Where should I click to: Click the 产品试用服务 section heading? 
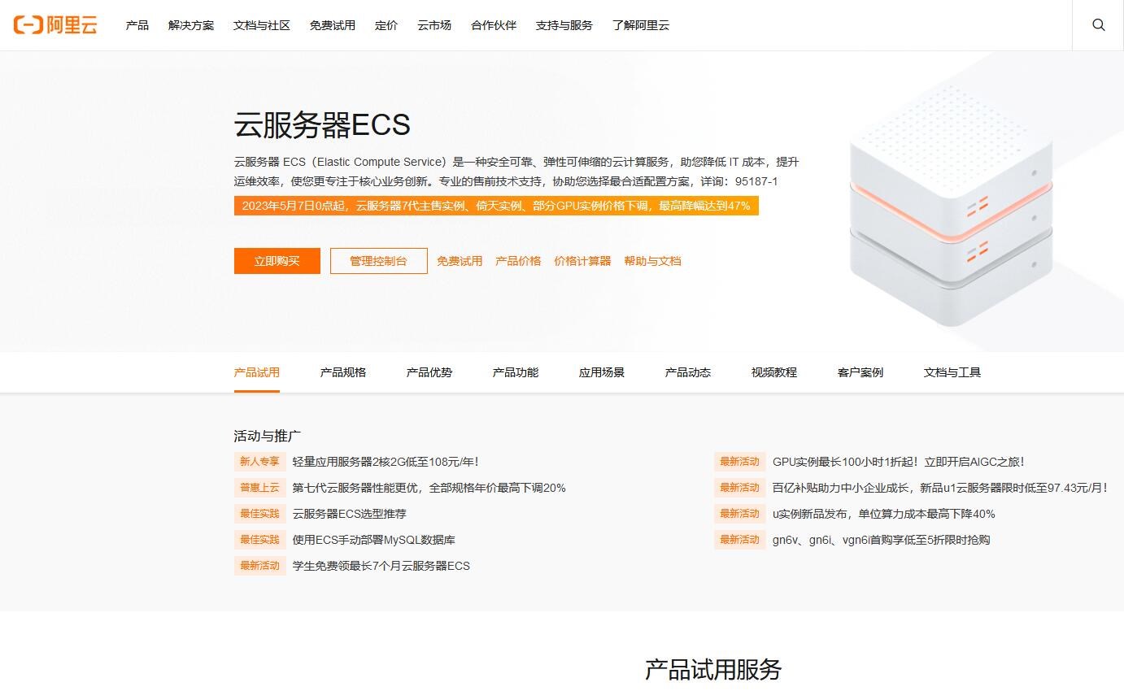tap(713, 670)
